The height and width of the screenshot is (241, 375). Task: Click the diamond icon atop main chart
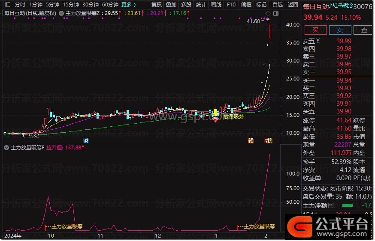268,13
